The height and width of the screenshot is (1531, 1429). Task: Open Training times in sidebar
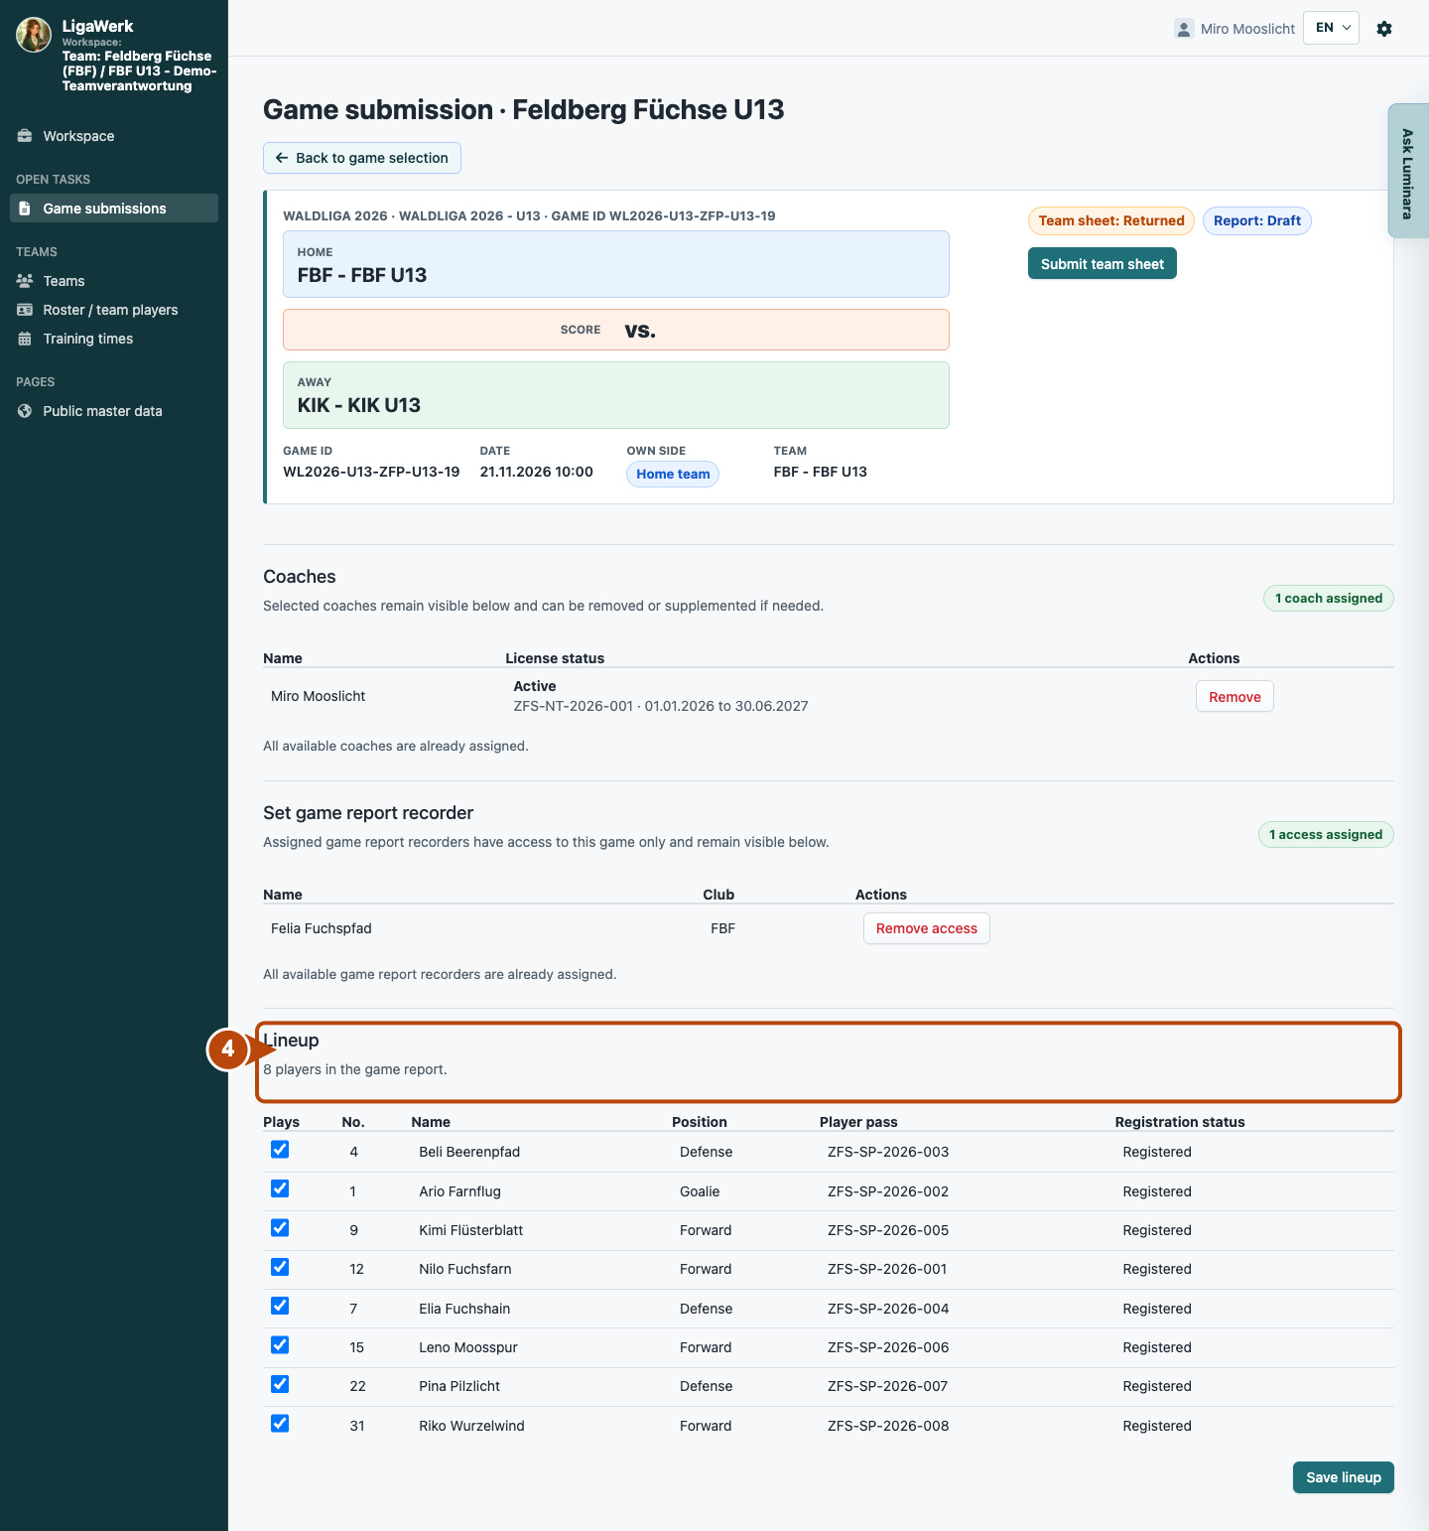(x=114, y=339)
